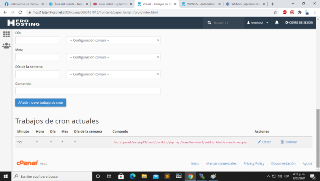The image size is (320, 181).
Task: Click the Buscar search field in header
Action: point(226,23)
